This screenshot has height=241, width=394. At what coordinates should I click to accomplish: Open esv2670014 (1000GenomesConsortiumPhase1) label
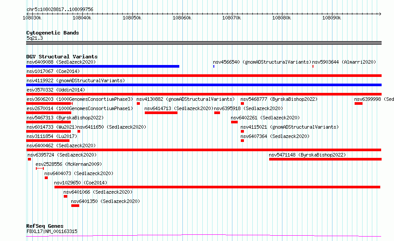80,108
